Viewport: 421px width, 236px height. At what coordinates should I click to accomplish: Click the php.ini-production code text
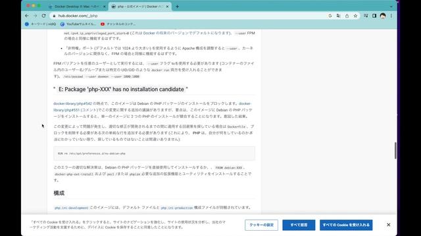(x=177, y=208)
